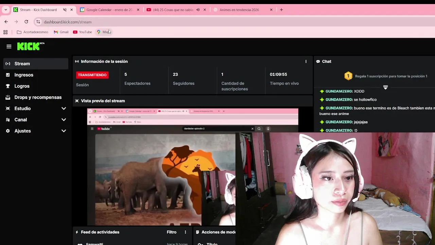Click the Chat panel header icon

[x=318, y=62]
